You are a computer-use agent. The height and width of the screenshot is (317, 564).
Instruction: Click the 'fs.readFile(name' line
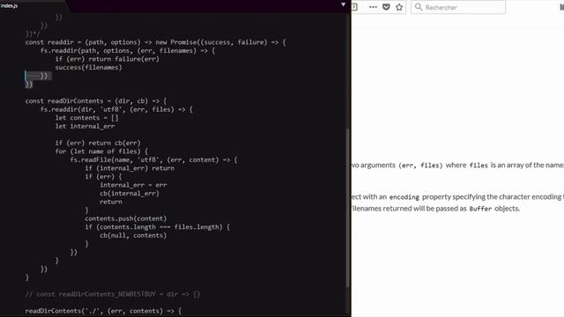click(x=153, y=160)
